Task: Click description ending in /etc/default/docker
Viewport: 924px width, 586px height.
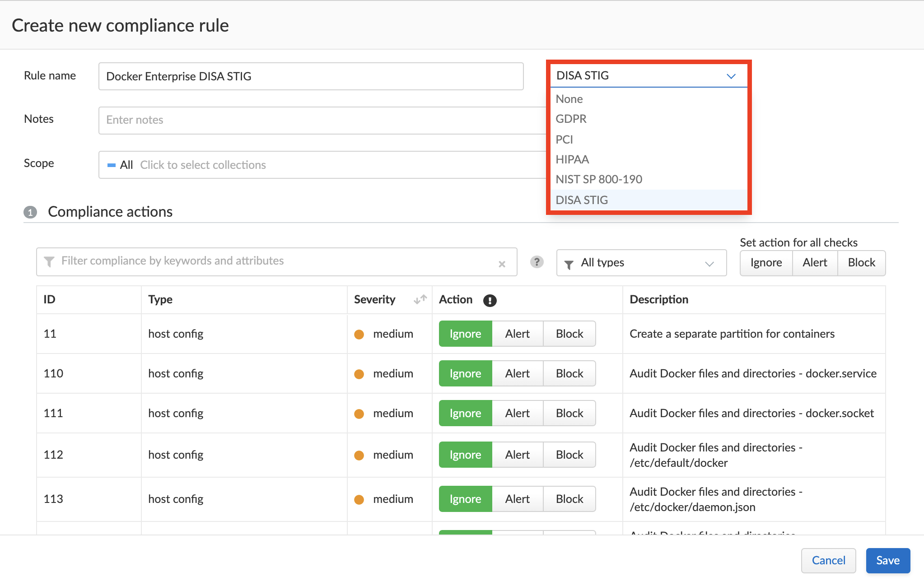Action: coord(716,455)
